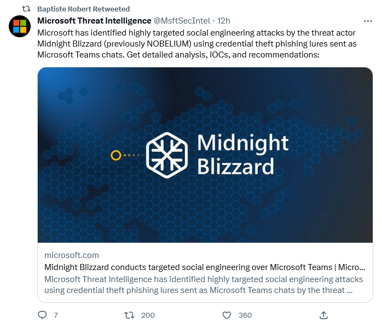
Task: Click the reply count showing 7
Action: (x=56, y=315)
